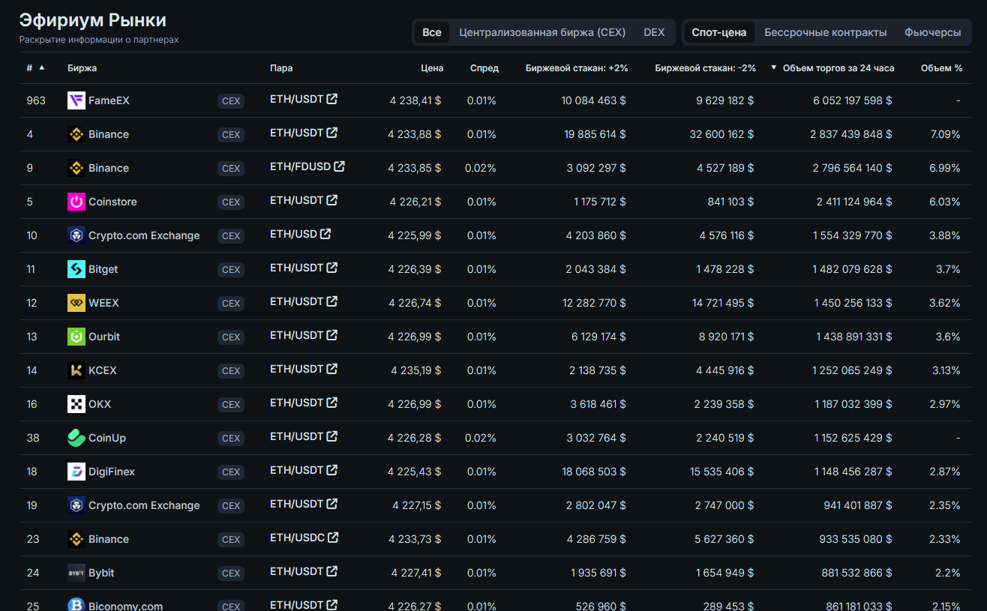
Task: Sort by the Спред column header
Action: [x=484, y=68]
